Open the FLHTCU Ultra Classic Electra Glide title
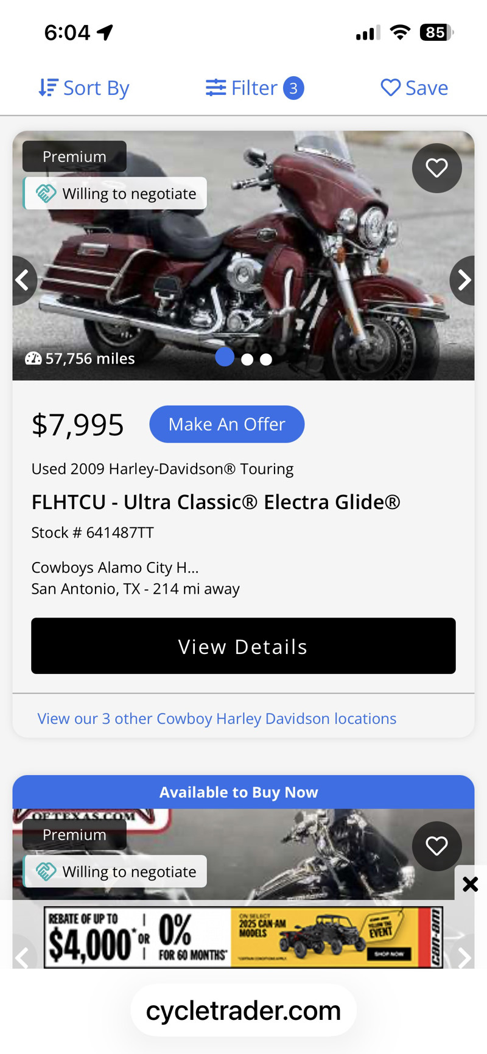Image resolution: width=487 pixels, height=1054 pixels. pyautogui.click(x=216, y=502)
